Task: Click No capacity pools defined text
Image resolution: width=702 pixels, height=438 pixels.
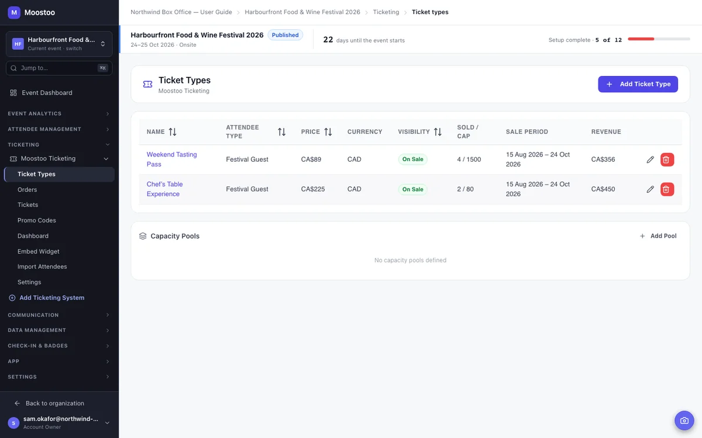Action: coord(410,260)
